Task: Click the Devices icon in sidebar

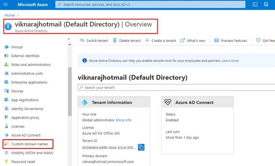Action: click(x=7, y=91)
